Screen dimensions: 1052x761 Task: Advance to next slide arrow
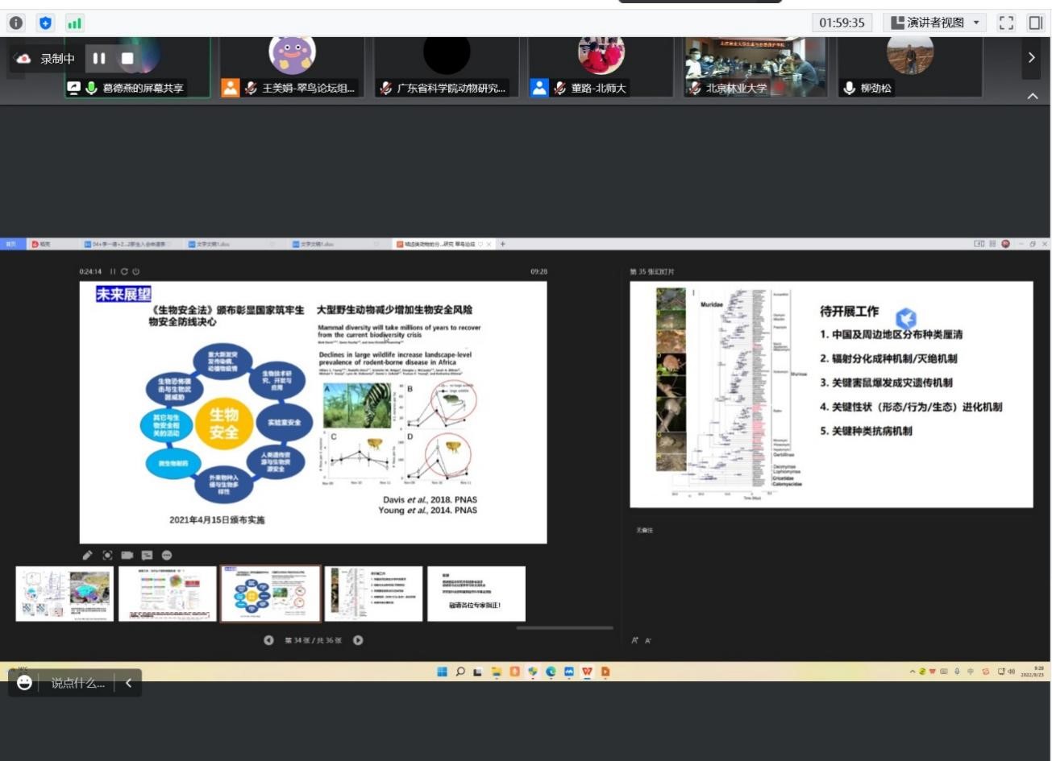tap(358, 640)
